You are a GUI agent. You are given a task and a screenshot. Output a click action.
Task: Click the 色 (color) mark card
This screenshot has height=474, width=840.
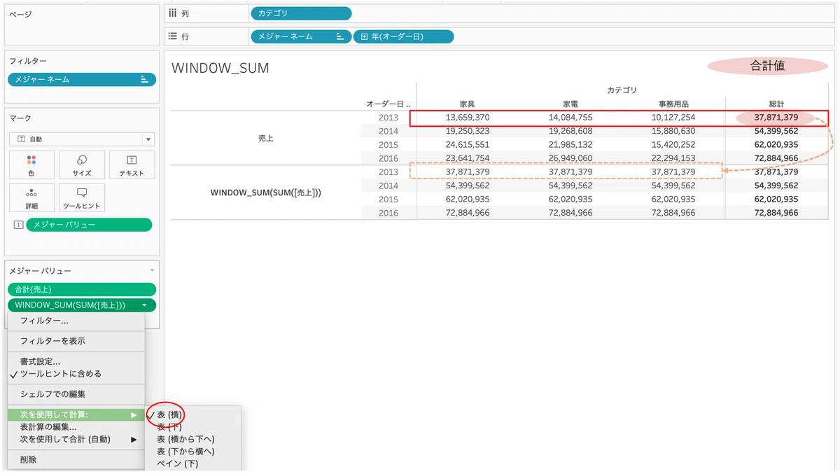(31, 165)
